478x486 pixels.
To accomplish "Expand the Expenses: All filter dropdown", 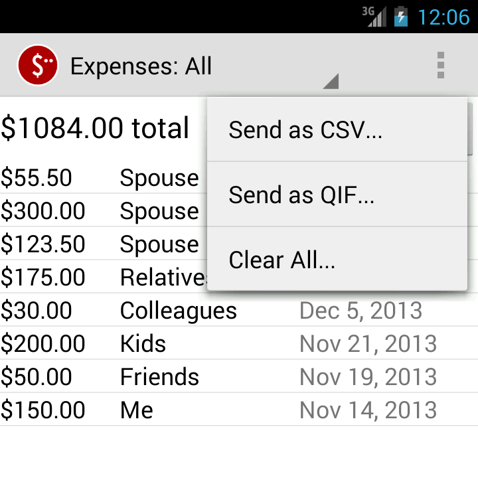I will (x=141, y=66).
